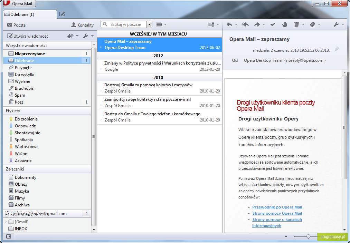Adjust the zoom slider in status bar

click(308, 236)
